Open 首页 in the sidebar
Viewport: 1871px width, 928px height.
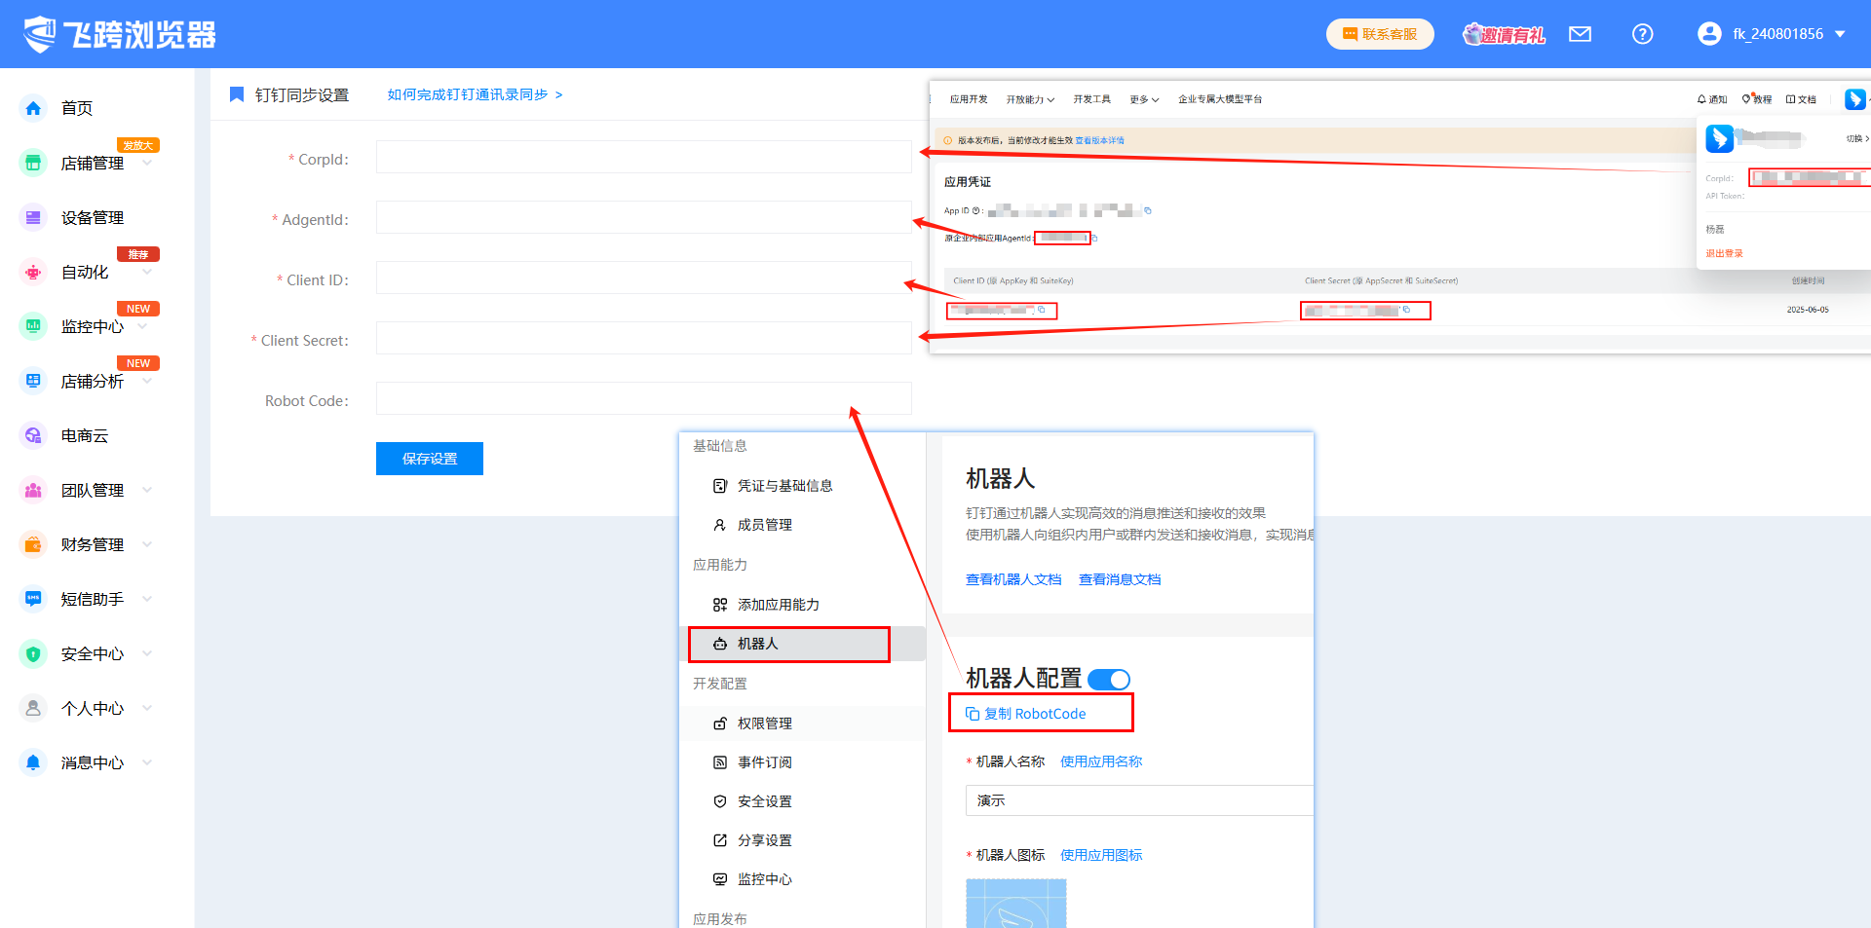(77, 108)
